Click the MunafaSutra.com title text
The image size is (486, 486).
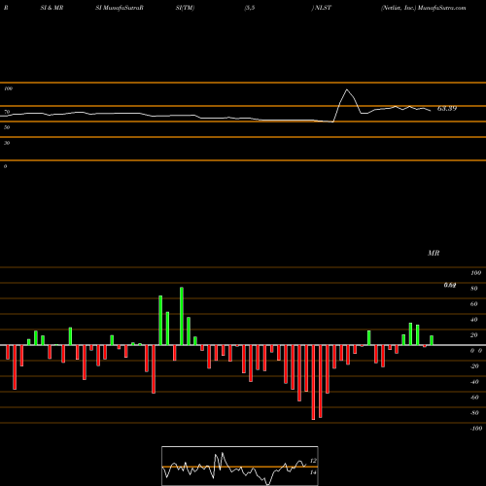442,8
